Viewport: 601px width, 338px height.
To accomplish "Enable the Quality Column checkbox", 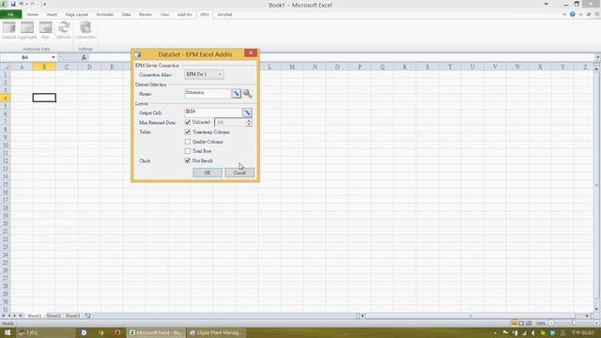I will (188, 142).
